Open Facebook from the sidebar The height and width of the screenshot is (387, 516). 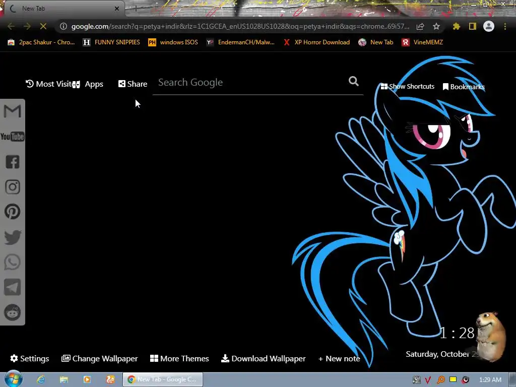click(13, 162)
